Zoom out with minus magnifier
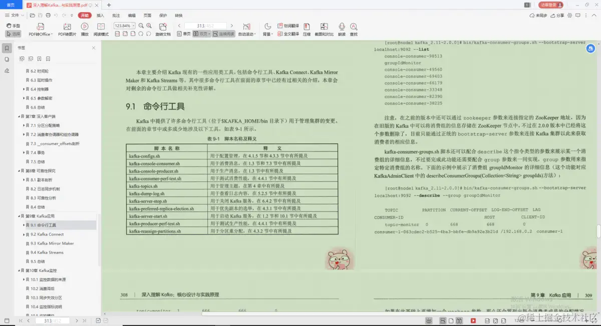This screenshot has height=326, width=601. (x=141, y=25)
